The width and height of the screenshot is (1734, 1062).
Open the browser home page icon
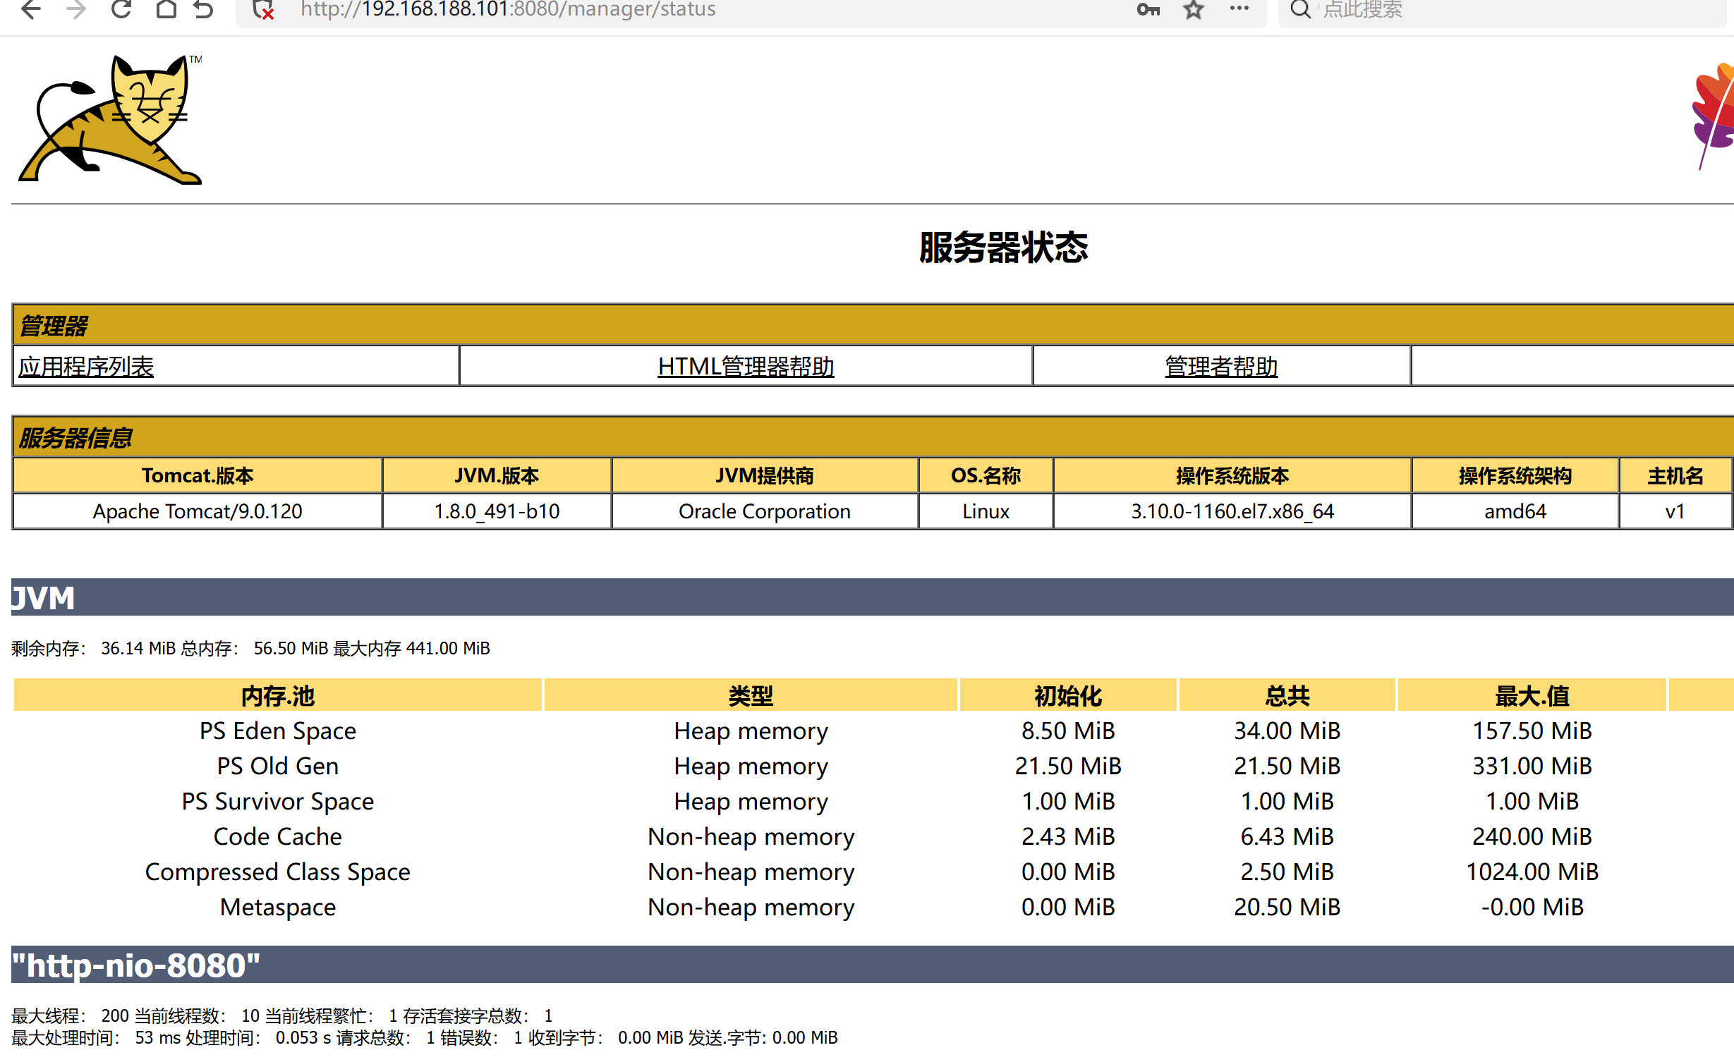tap(166, 9)
